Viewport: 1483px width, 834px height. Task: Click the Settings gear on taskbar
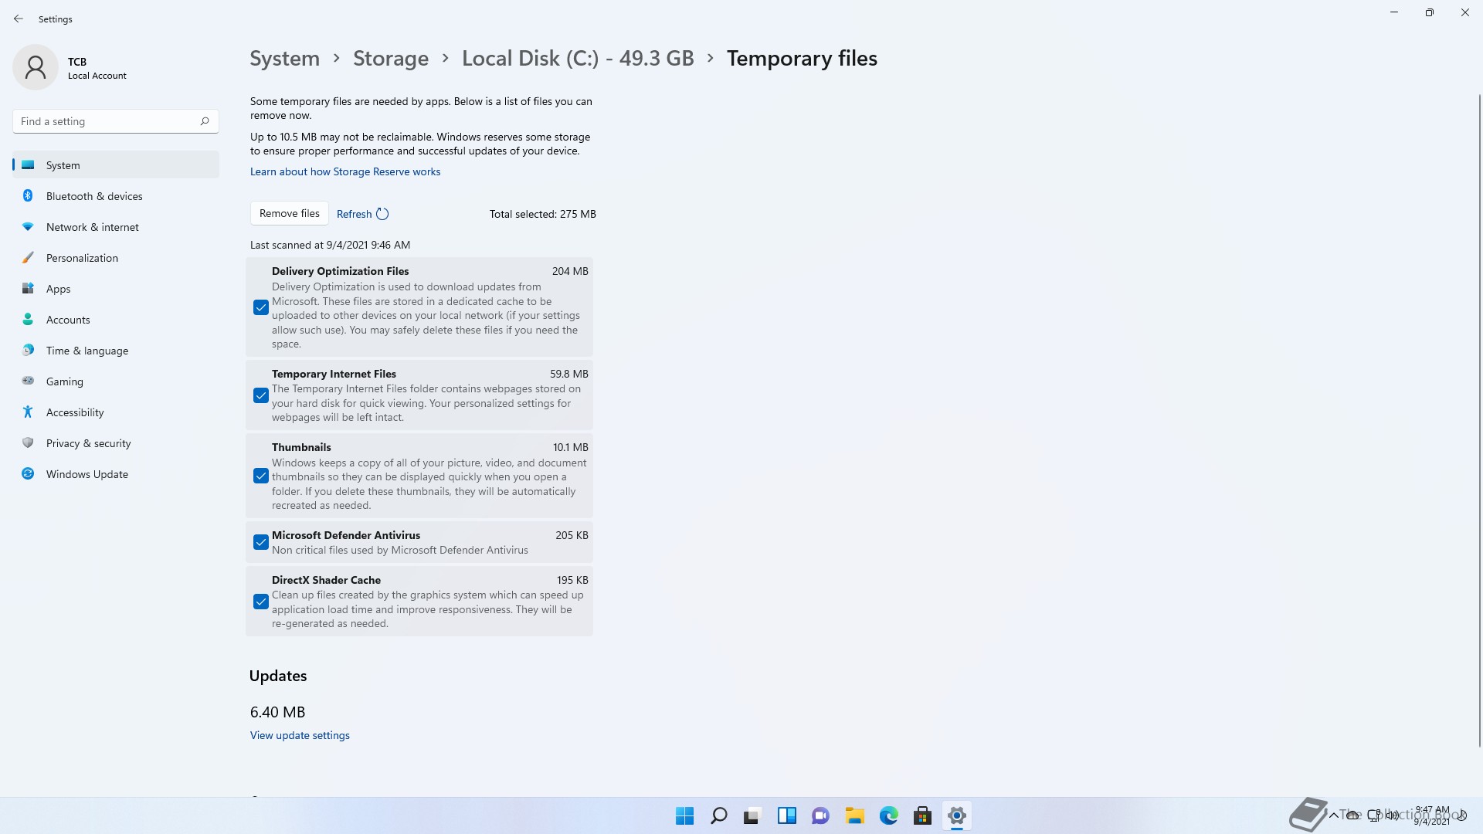(956, 815)
